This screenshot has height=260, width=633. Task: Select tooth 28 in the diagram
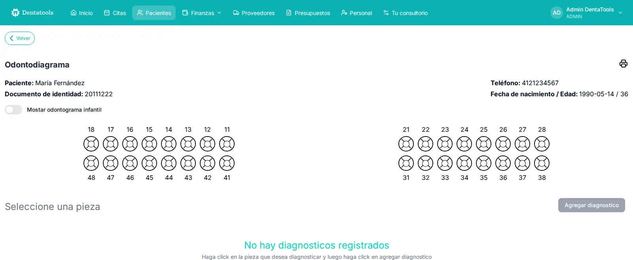(542, 144)
